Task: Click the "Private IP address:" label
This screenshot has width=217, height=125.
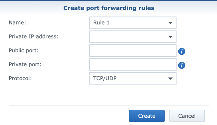Action: [x=34, y=36]
